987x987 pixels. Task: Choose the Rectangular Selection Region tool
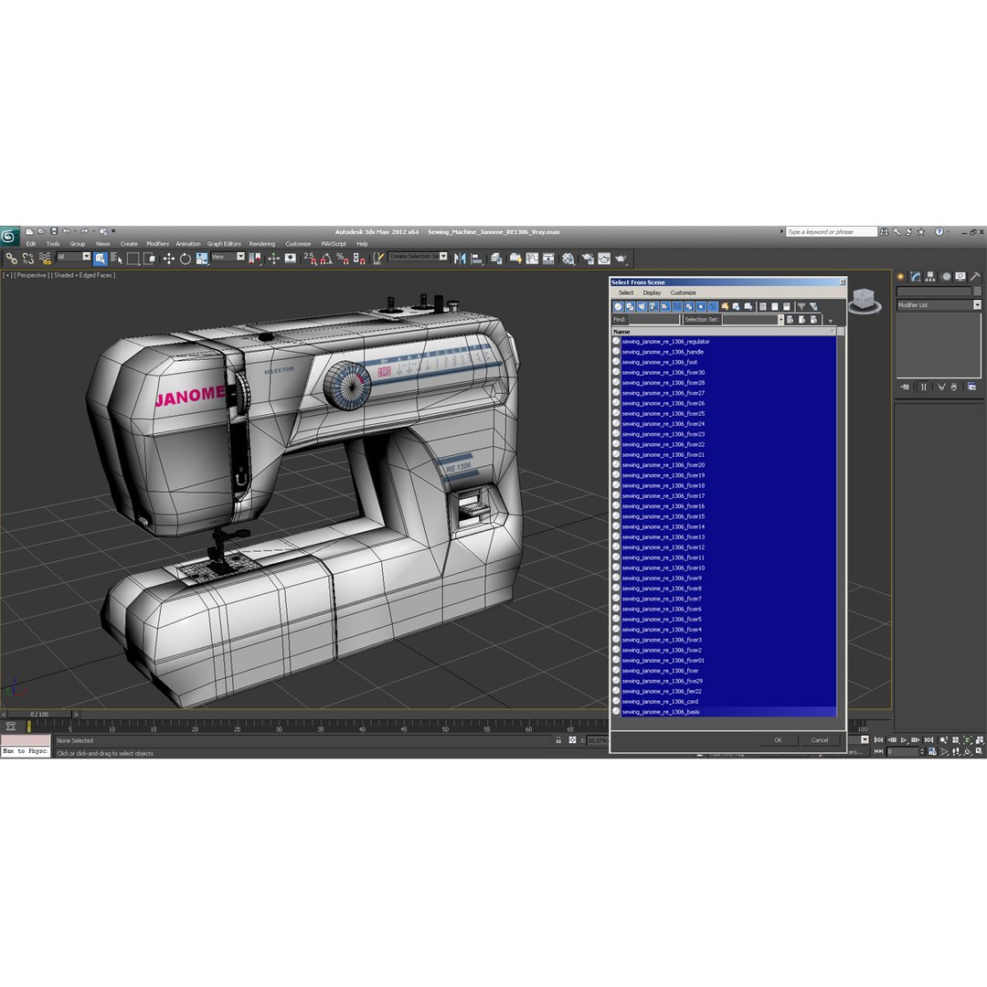coord(133,258)
